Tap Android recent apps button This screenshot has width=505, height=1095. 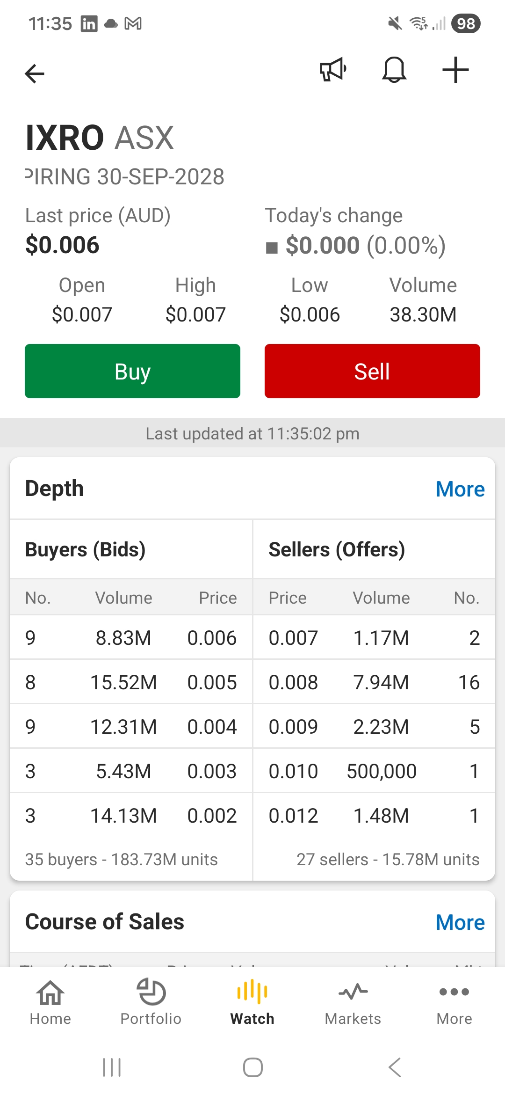112,1067
